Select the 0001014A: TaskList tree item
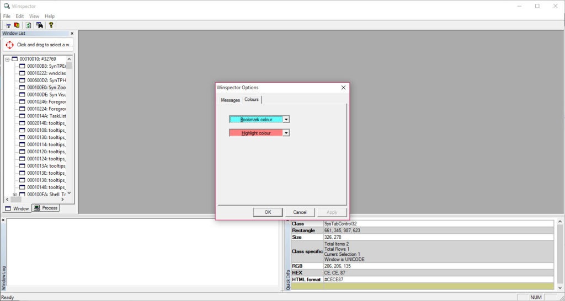Screen dimensions: 565x301 coord(46,116)
